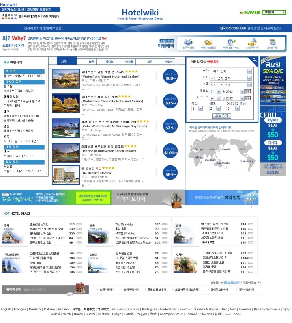Click the agoda logo
The image size is (292, 323).
click(x=9, y=16)
